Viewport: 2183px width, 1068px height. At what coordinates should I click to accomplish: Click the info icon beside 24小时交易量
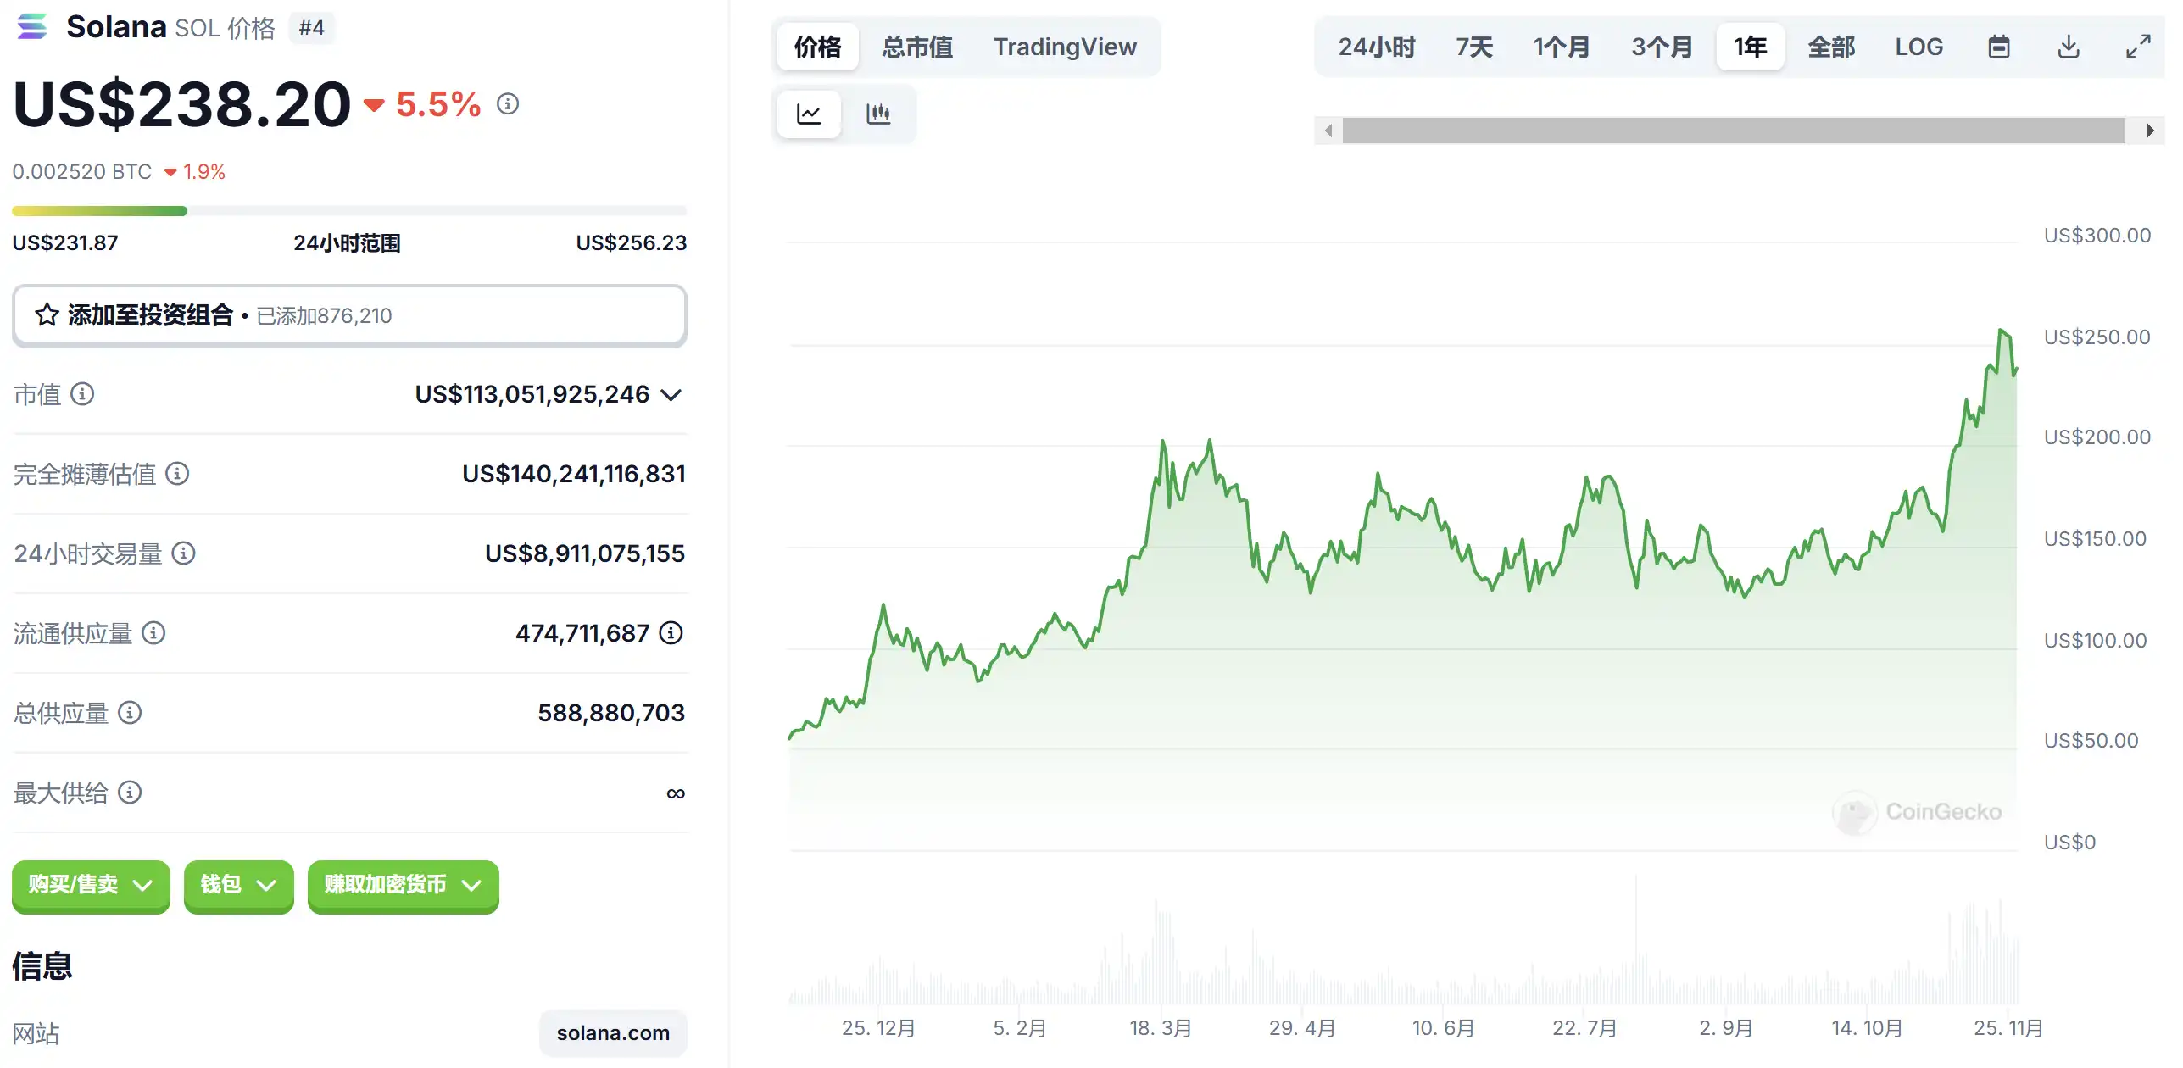coord(183,553)
